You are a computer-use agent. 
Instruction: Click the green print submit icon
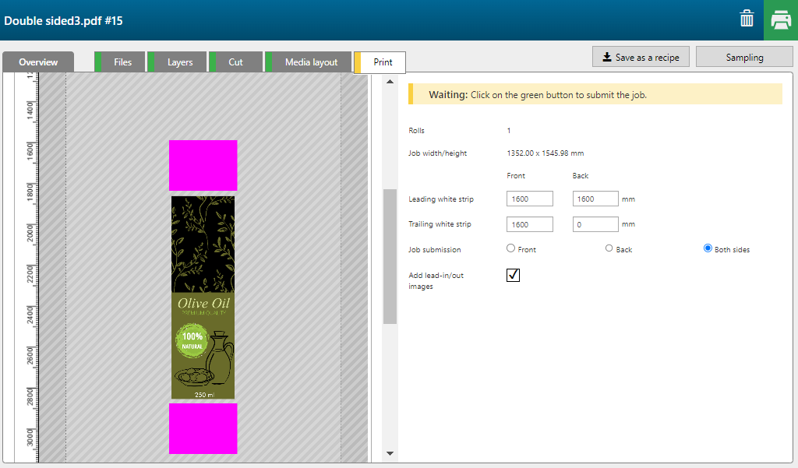pyautogui.click(x=781, y=20)
